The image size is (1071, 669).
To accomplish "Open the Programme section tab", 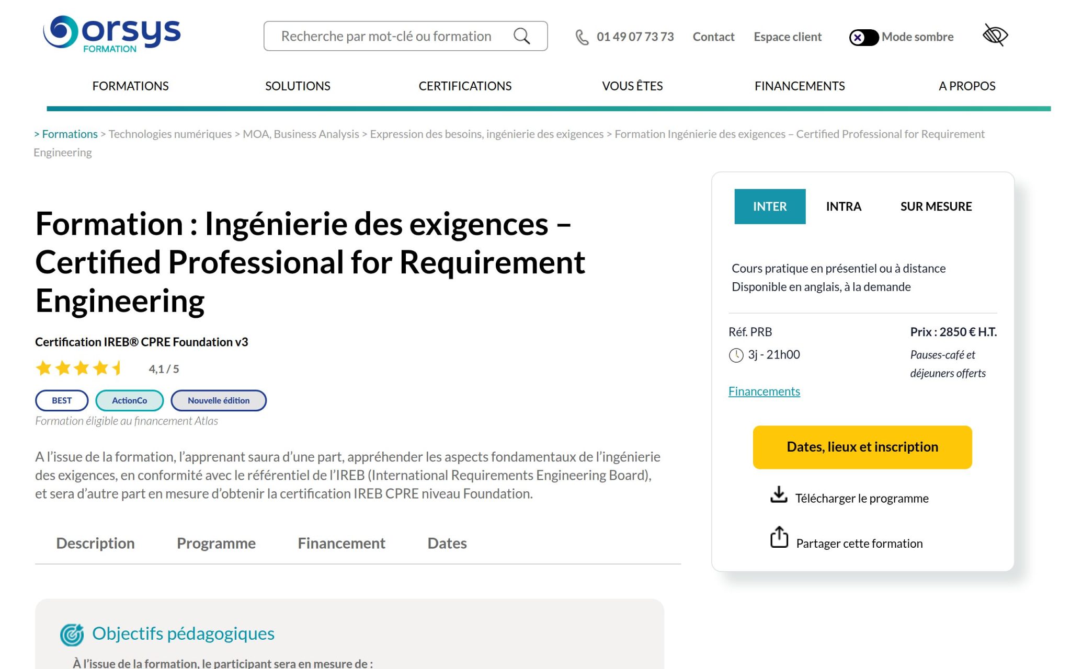I will tap(216, 544).
